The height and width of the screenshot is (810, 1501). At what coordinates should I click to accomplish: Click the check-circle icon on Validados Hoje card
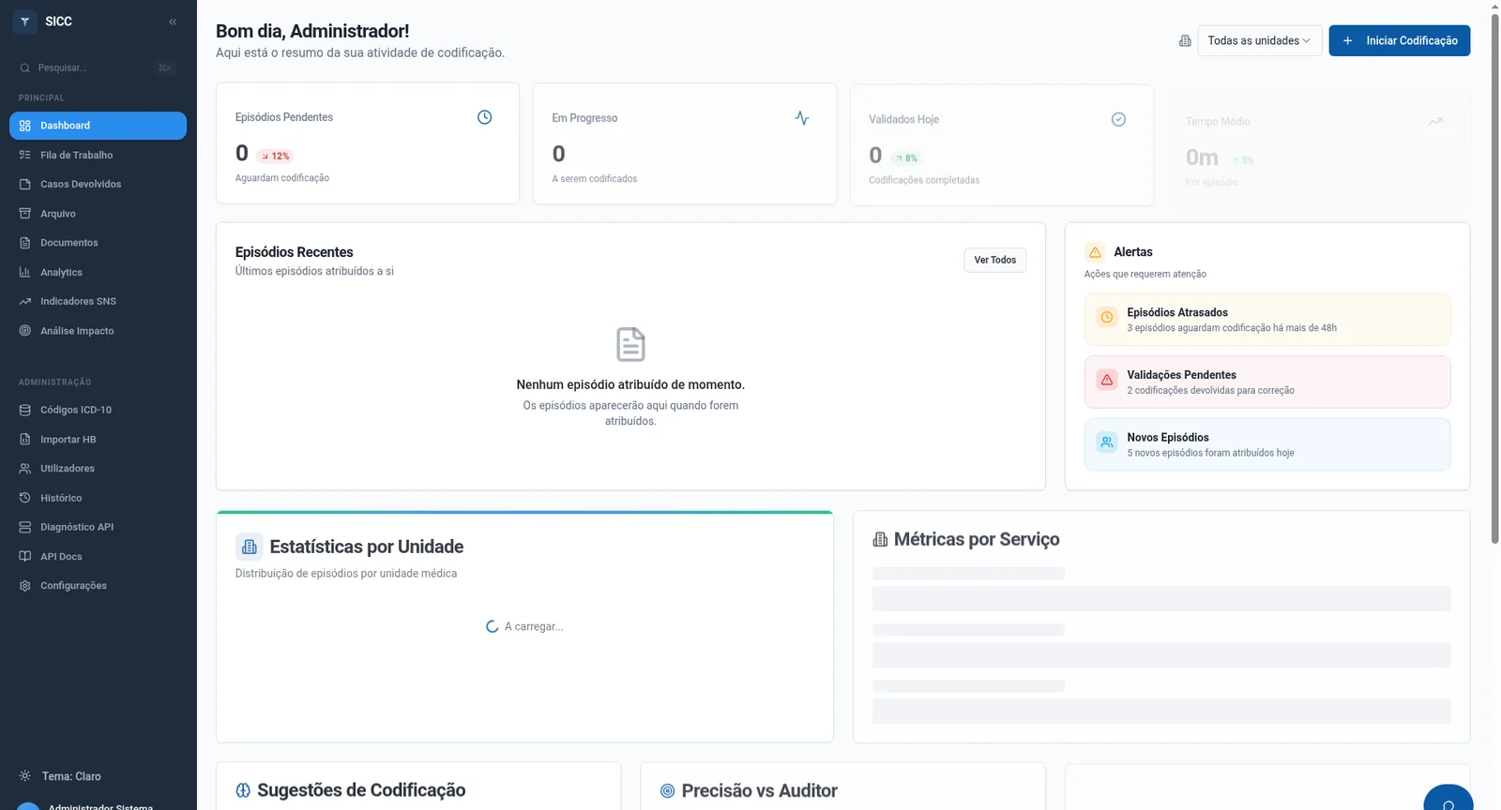click(1118, 119)
